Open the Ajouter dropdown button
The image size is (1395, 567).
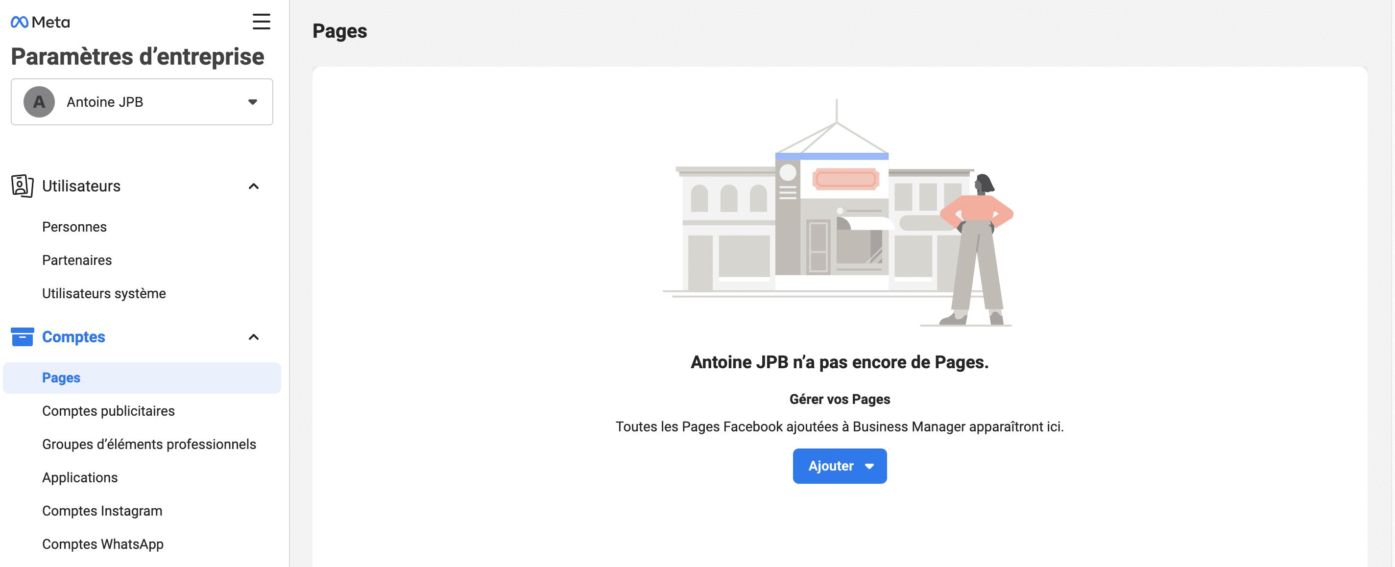840,466
